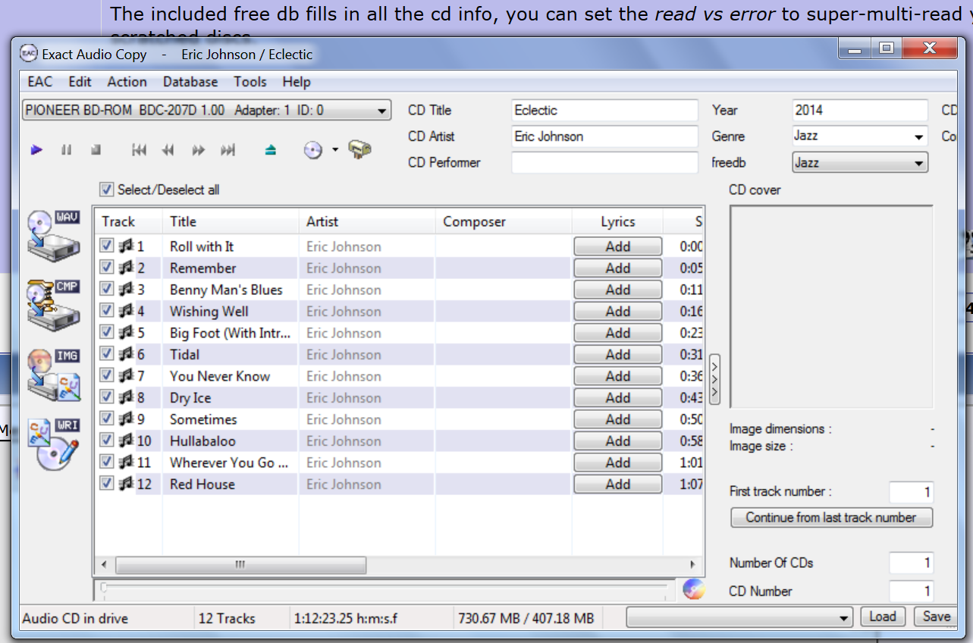973x643 pixels.
Task: Click Add lyrics for Wishing Well
Action: [x=617, y=311]
